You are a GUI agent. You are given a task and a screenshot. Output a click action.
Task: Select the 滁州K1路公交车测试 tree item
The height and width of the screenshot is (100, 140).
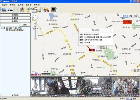[16, 30]
